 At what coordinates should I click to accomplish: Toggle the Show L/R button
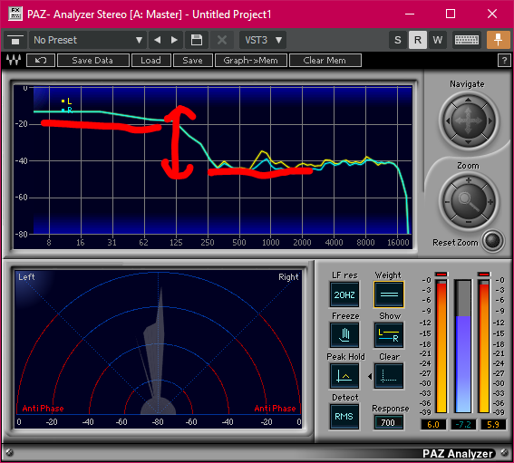coord(389,335)
